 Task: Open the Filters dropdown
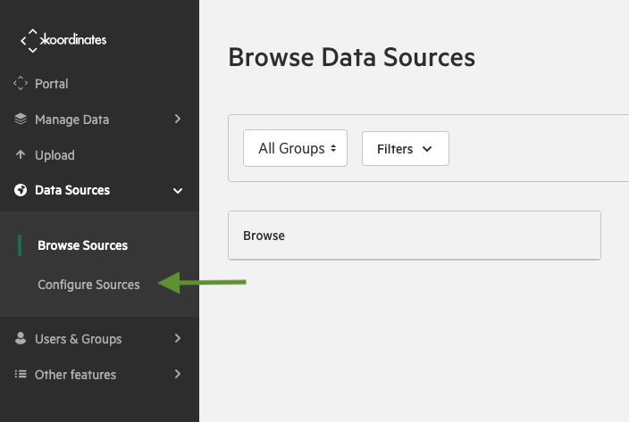pos(405,148)
